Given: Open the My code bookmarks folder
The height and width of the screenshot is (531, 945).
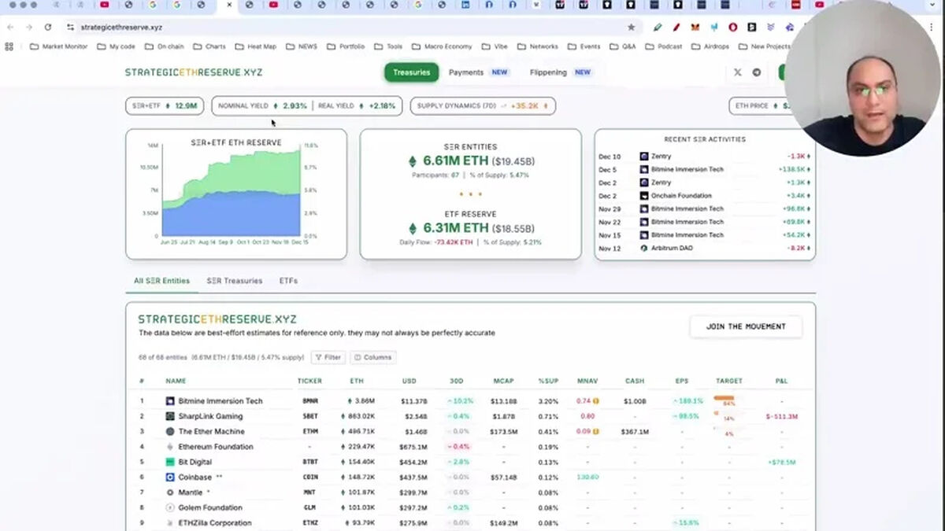Looking at the screenshot, I should [116, 46].
